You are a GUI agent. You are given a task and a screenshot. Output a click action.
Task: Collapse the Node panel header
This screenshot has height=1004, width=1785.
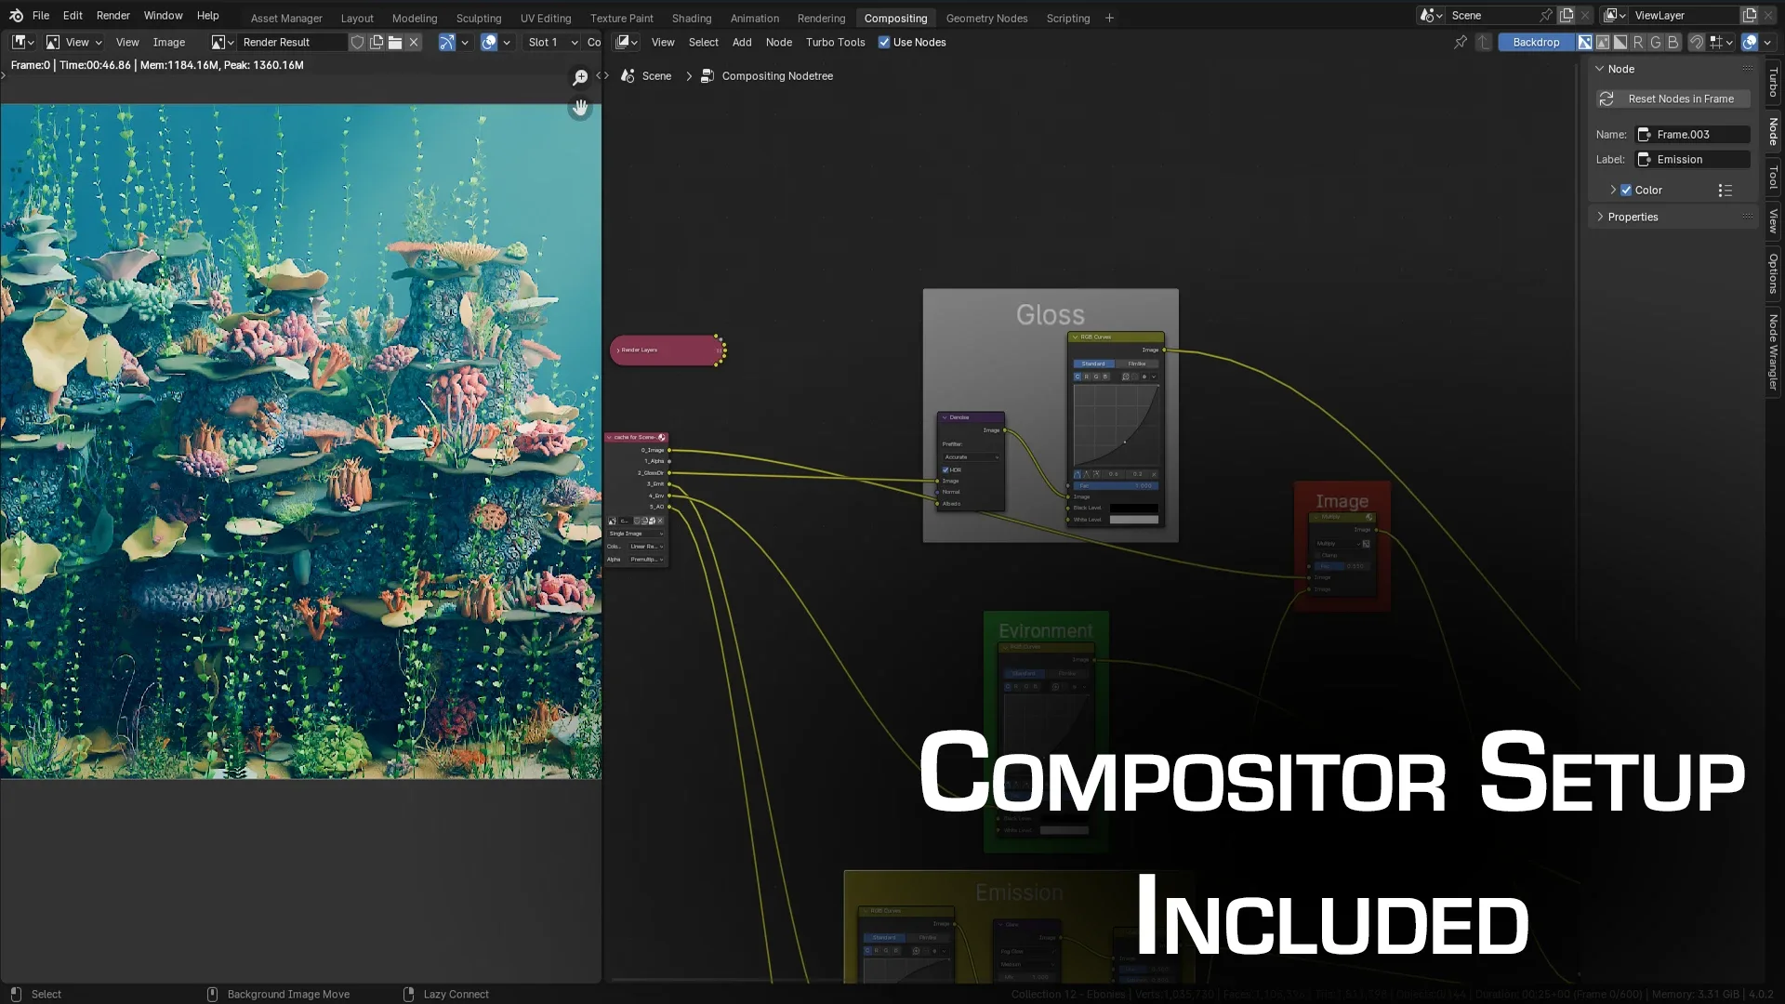coord(1620,69)
